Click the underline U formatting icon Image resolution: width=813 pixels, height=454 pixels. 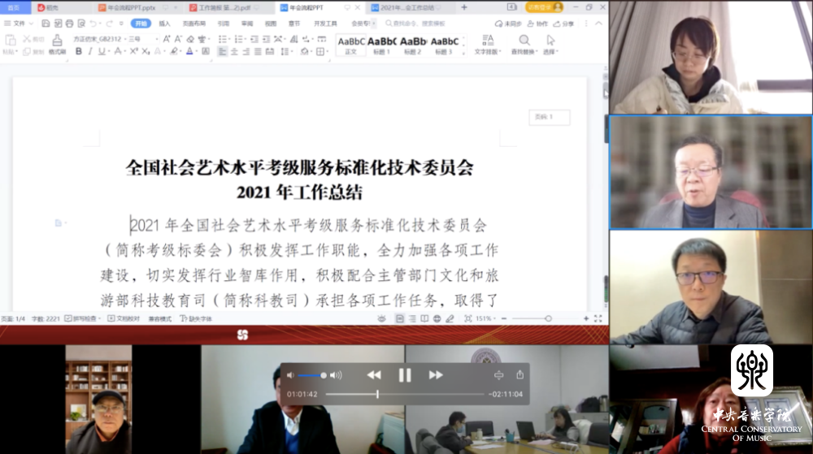102,51
